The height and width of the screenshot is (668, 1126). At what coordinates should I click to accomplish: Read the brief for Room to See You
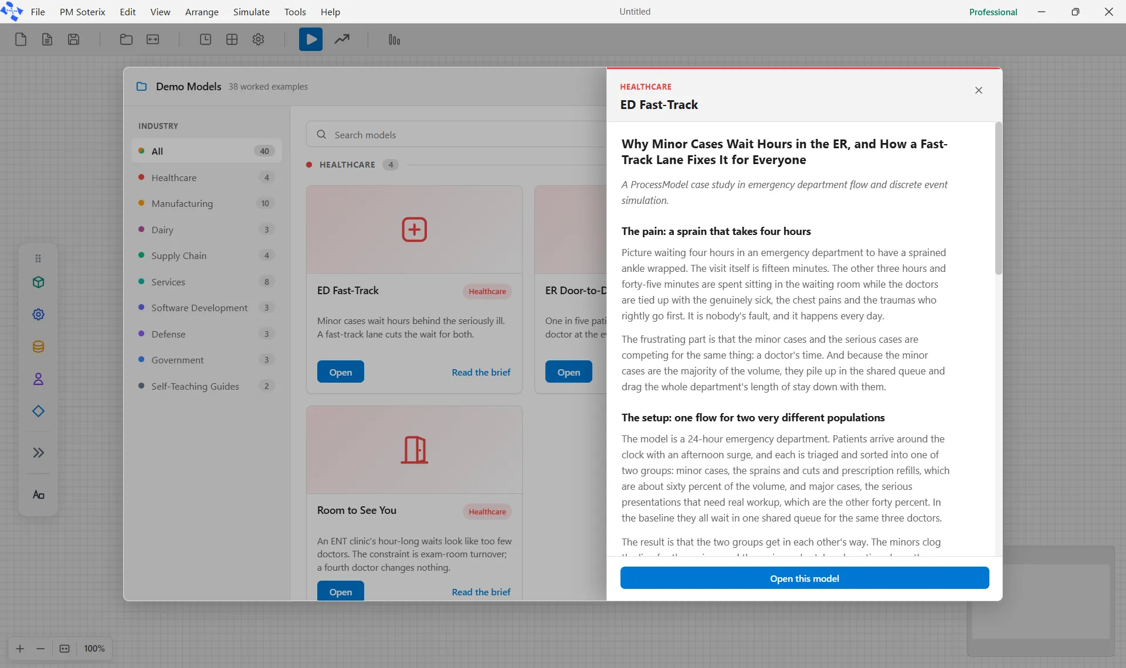point(481,592)
